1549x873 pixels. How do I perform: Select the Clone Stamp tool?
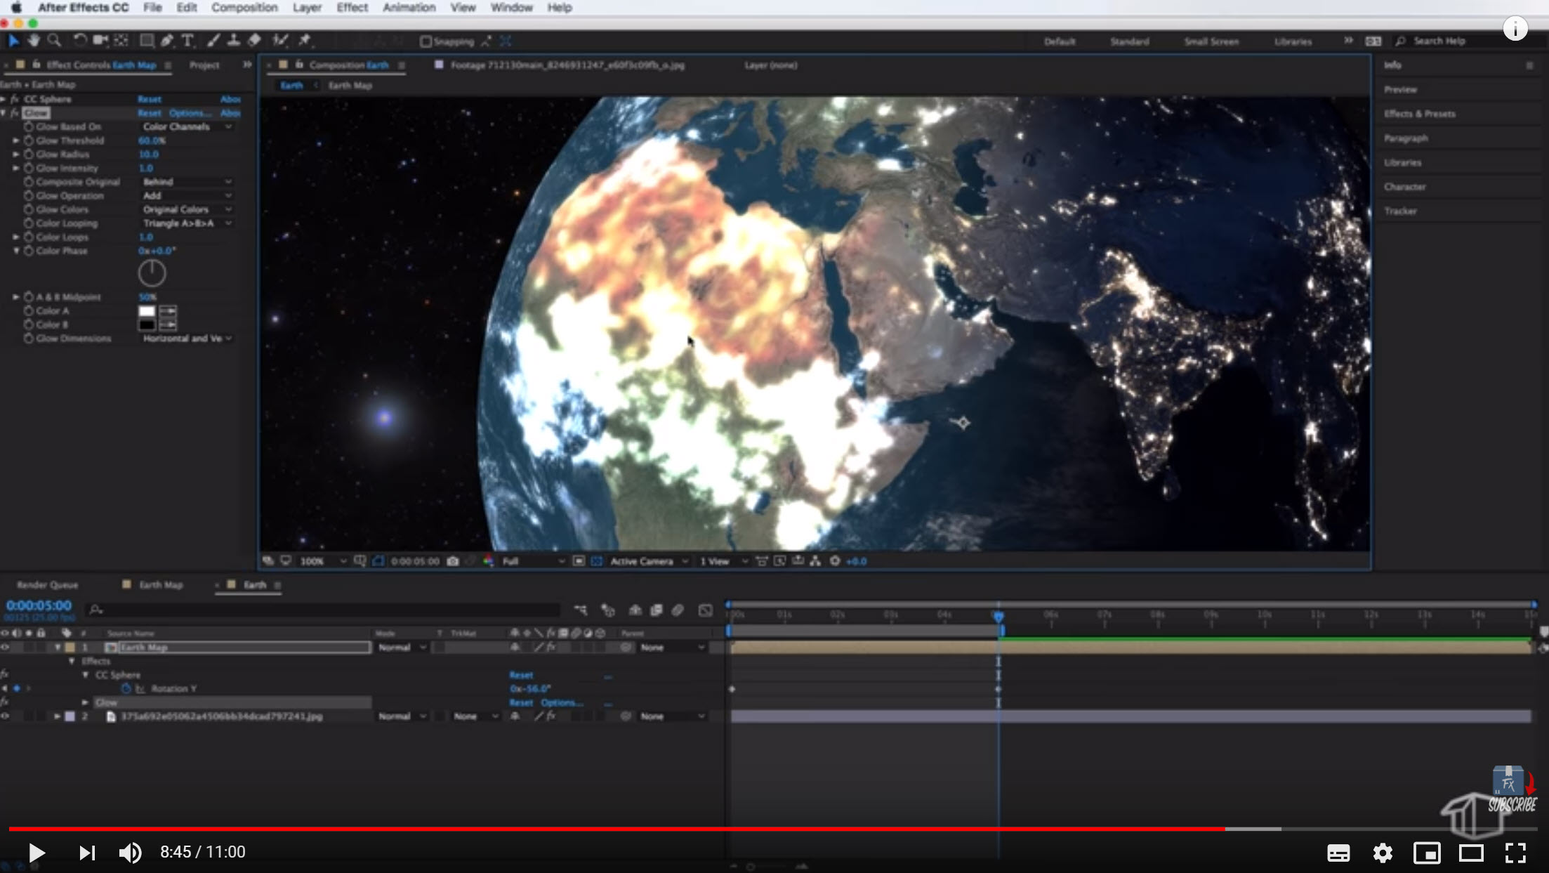233,41
